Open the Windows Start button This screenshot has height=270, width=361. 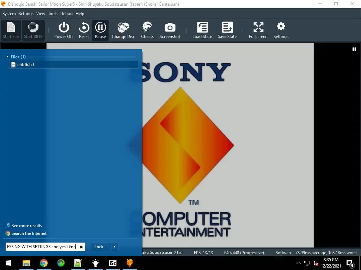point(8,263)
